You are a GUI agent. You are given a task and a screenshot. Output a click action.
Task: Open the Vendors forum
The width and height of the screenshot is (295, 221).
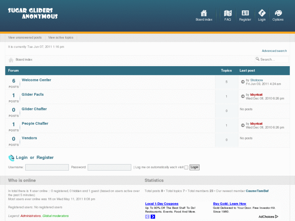pyautogui.click(x=29, y=138)
